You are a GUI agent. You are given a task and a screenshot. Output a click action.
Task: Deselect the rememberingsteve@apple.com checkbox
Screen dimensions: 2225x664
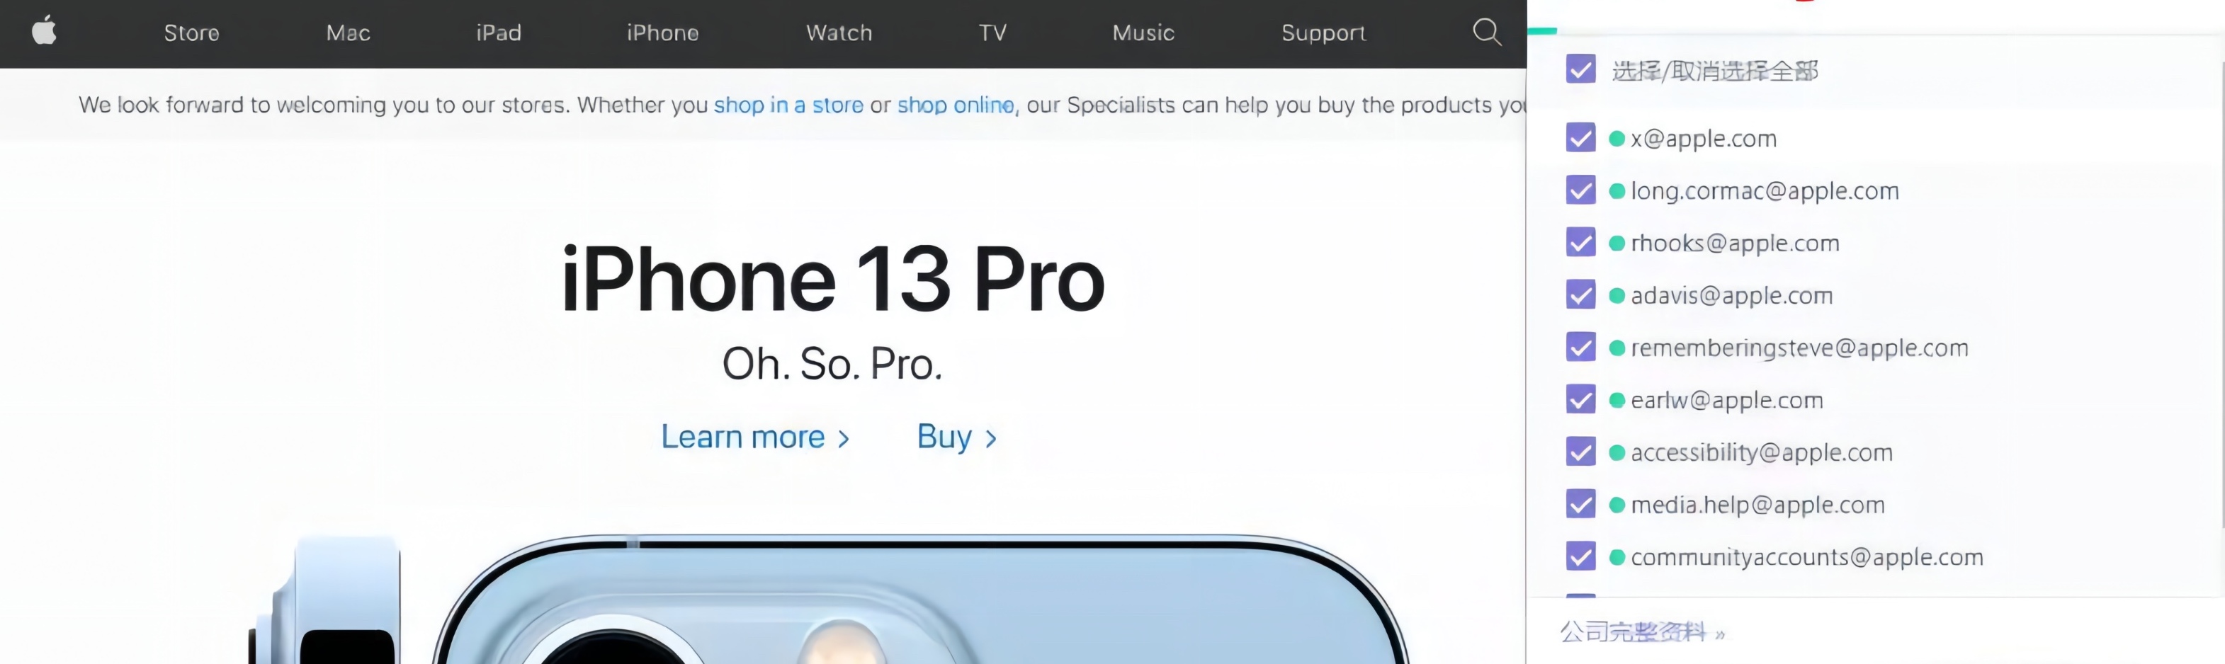(x=1580, y=347)
